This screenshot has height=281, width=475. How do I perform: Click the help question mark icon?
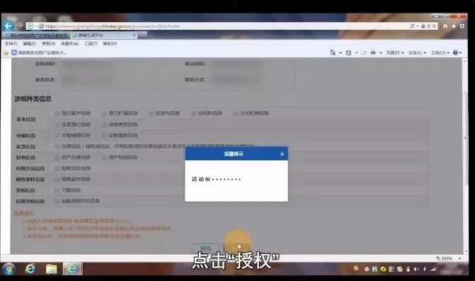tap(455, 52)
